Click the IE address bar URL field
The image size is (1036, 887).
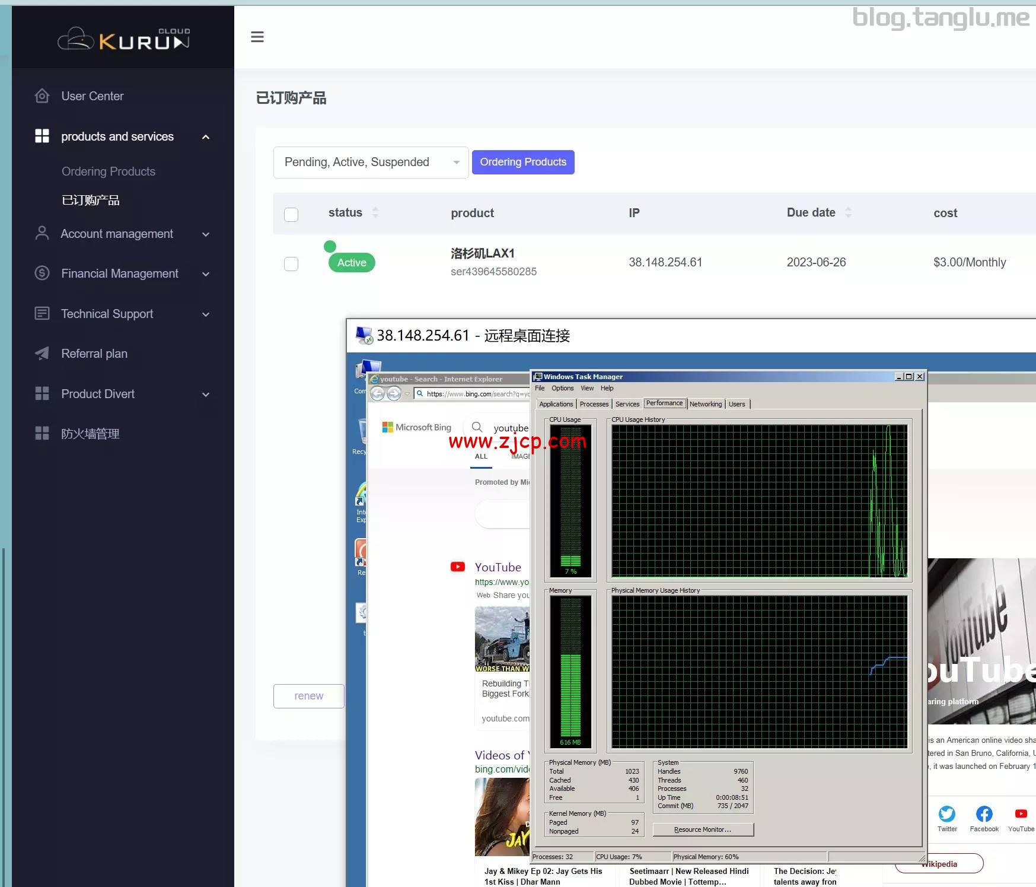[472, 393]
